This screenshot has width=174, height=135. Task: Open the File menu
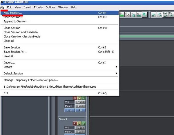pos(2,7)
